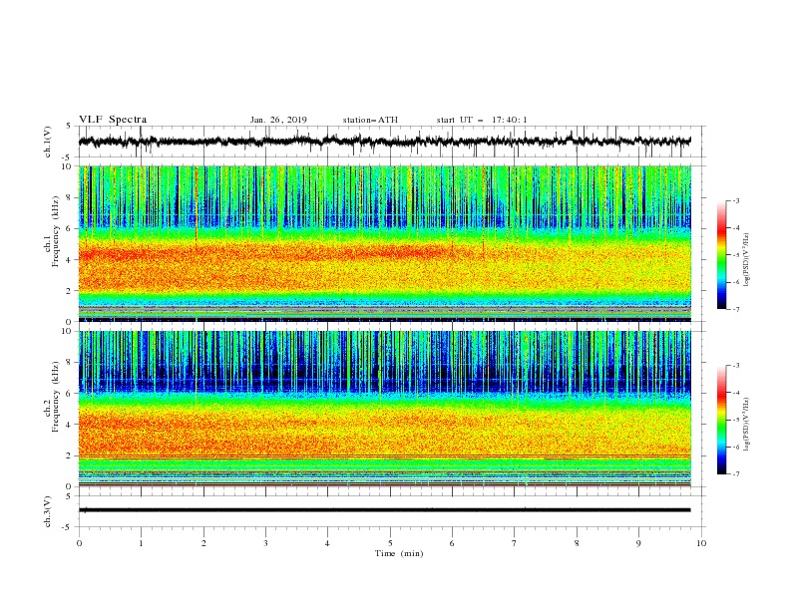The image size is (790, 610).
Task: Click the "Time (min)" axis label
Action: [x=399, y=553]
